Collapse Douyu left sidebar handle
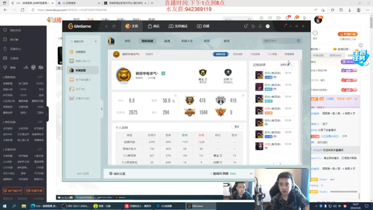 [x=48, y=114]
